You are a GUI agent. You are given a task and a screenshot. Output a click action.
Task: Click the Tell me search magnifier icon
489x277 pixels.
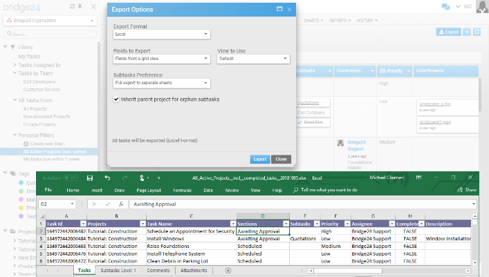(x=295, y=190)
